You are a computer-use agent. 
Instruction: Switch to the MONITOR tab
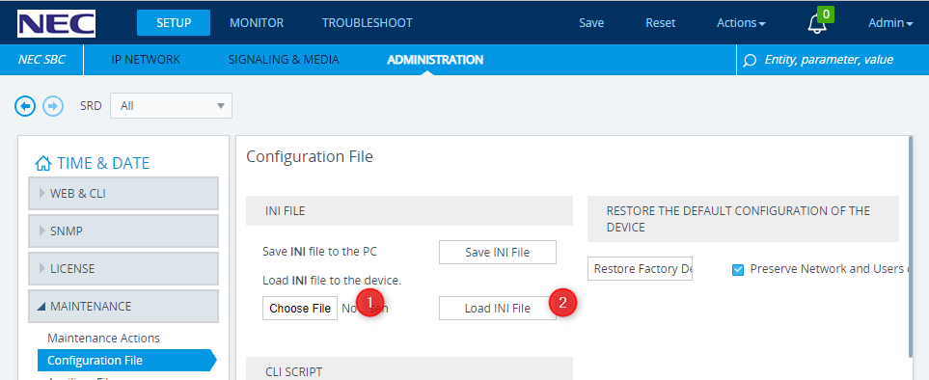point(257,22)
